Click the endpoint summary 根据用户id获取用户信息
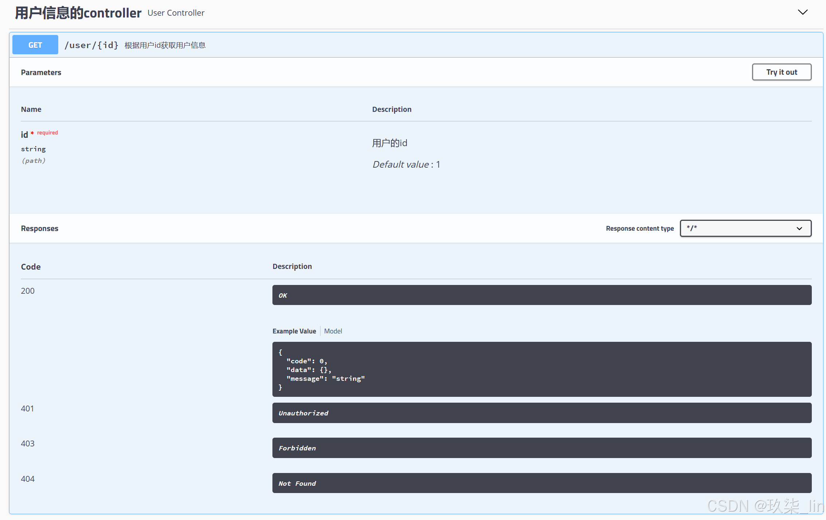Image resolution: width=826 pixels, height=520 pixels. tap(165, 45)
